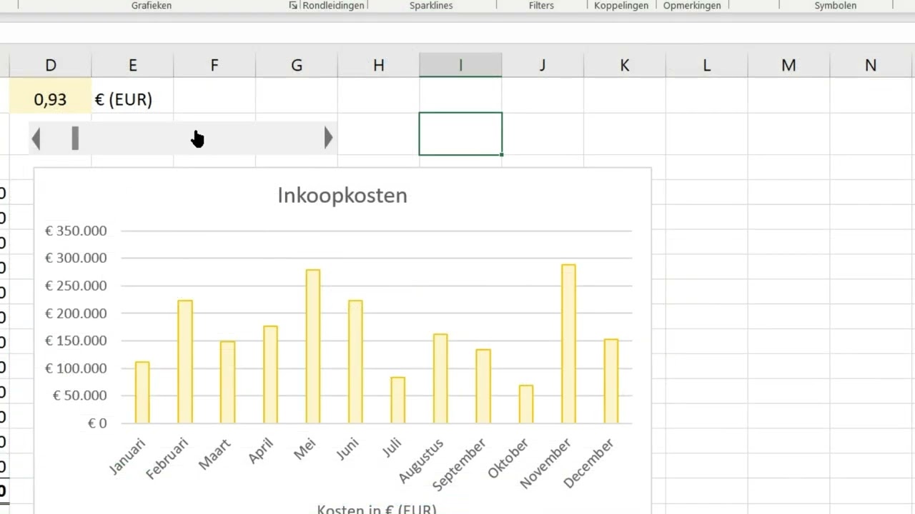This screenshot has width=915, height=514.
Task: Click the Augustus category label
Action: click(x=421, y=460)
